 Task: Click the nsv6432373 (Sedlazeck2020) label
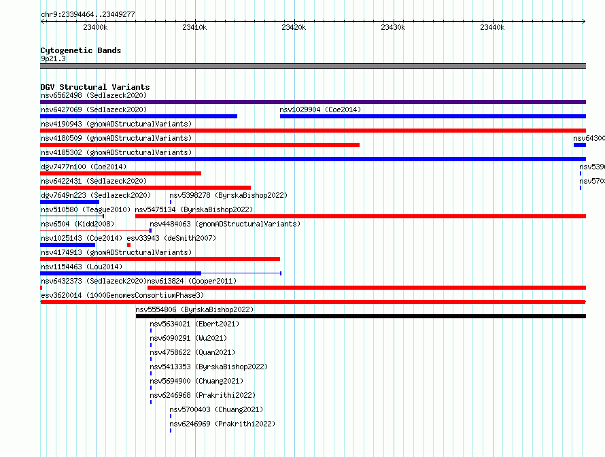(x=94, y=281)
